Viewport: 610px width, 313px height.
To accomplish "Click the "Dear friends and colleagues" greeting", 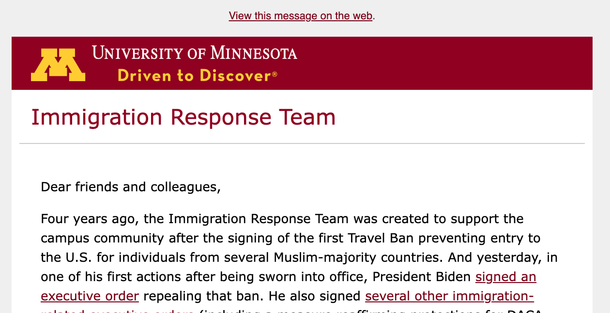I will point(131,187).
